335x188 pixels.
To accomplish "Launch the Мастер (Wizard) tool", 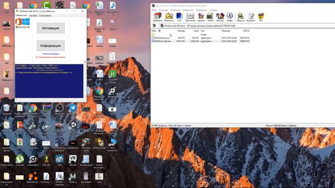I will (220, 17).
